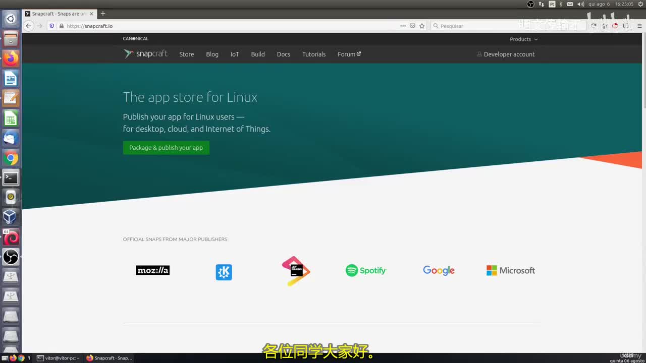This screenshot has width=646, height=363.
Task: Open OBS Studio from the dock
Action: point(11,257)
